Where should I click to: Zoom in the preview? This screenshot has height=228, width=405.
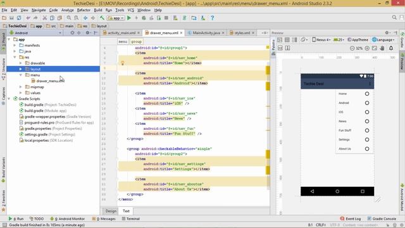pos(367,48)
